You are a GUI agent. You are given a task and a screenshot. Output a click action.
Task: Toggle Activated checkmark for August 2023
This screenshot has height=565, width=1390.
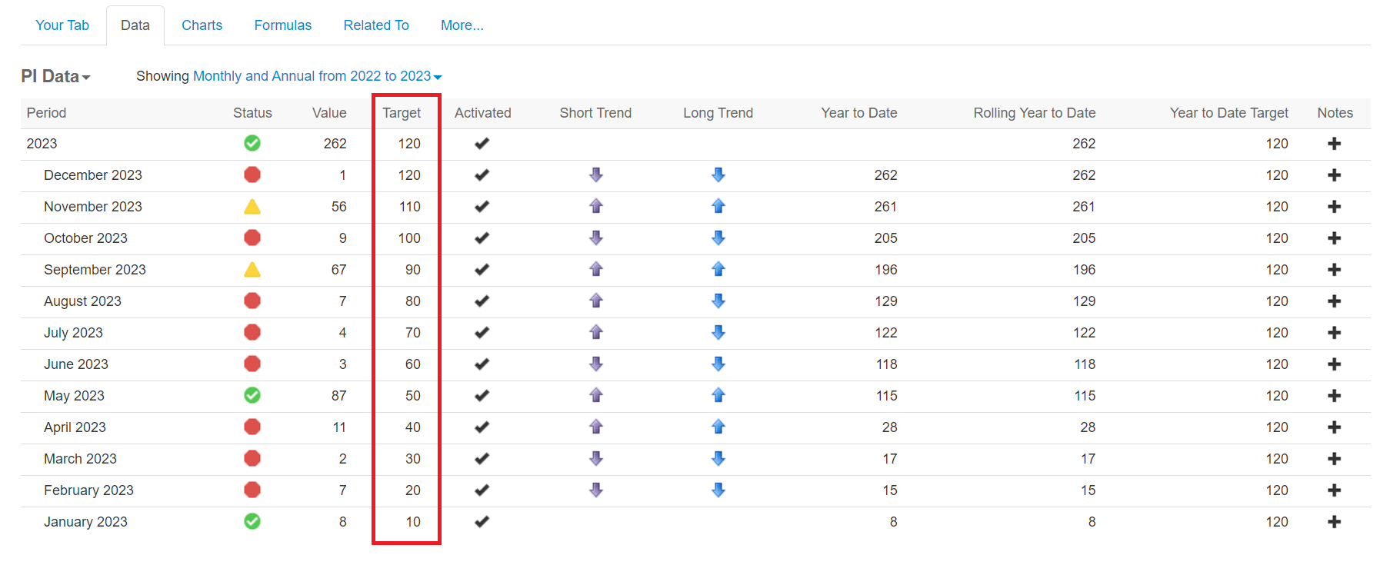tap(482, 301)
